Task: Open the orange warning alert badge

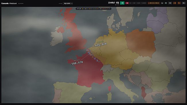Action: point(154,3)
